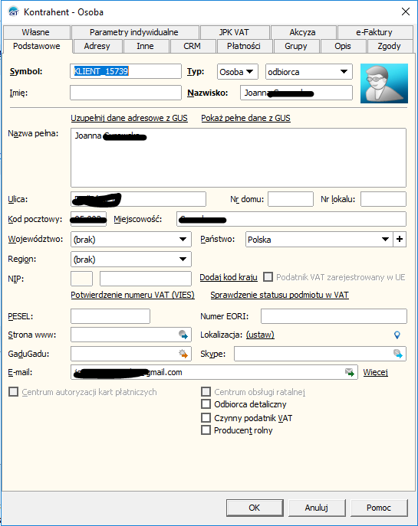Image resolution: width=418 pixels, height=526 pixels.
Task: Click the GaduGadu messenger icon
Action: (183, 354)
